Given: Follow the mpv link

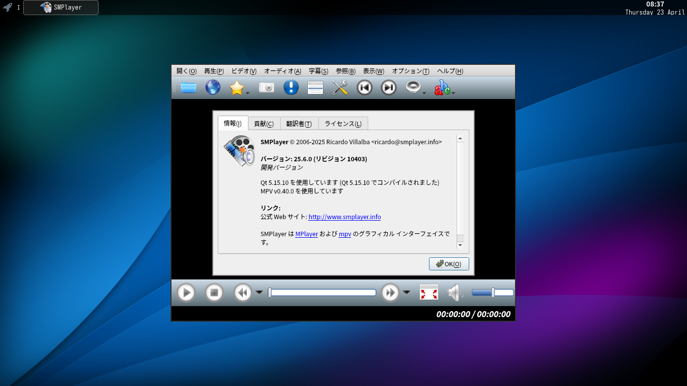Looking at the screenshot, I should coord(345,234).
